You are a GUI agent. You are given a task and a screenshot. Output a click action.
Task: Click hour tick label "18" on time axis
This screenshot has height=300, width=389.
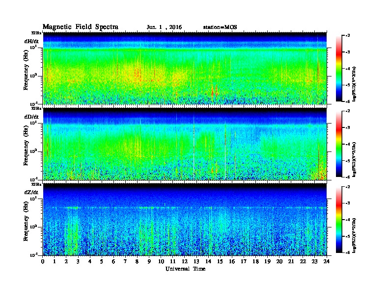click(x=255, y=261)
